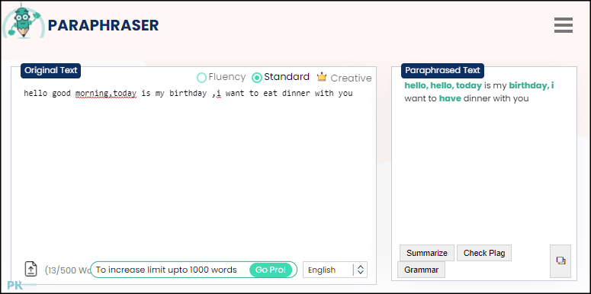The height and width of the screenshot is (294, 591).
Task: Click the Go Pro! button
Action: 271,270
